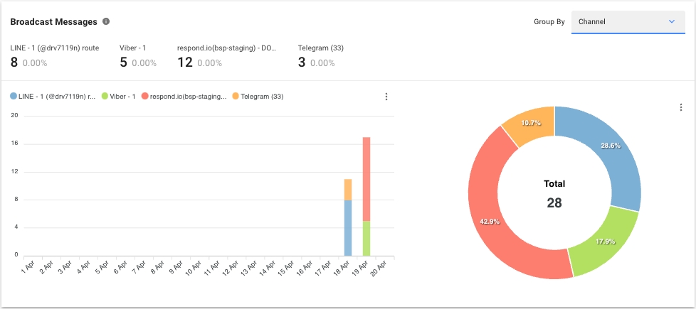The width and height of the screenshot is (696, 309).
Task: Toggle the respond.io legend series
Action: [x=184, y=97]
